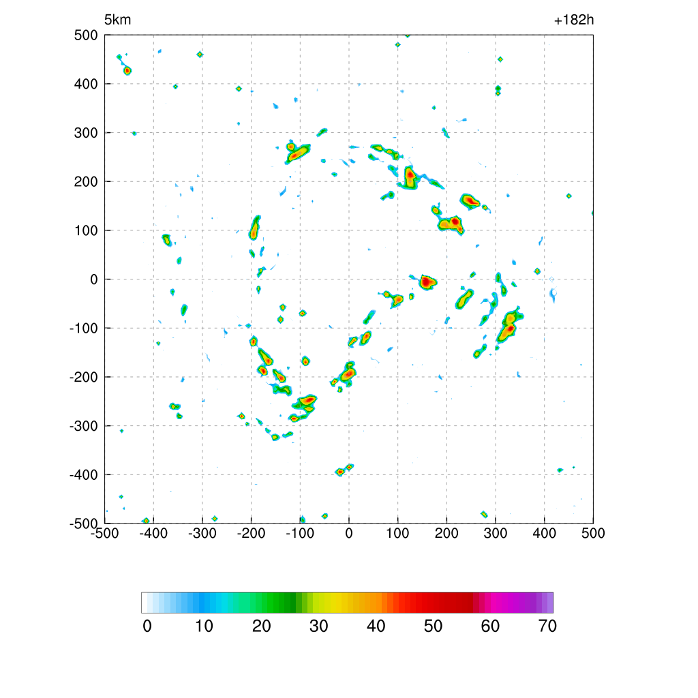Select the y-axis tick label 300
698x698 pixels.
[86, 133]
